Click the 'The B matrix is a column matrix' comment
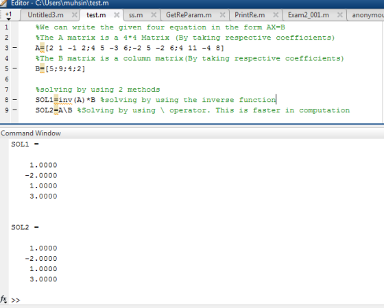The width and height of the screenshot is (384, 308). 189,58
